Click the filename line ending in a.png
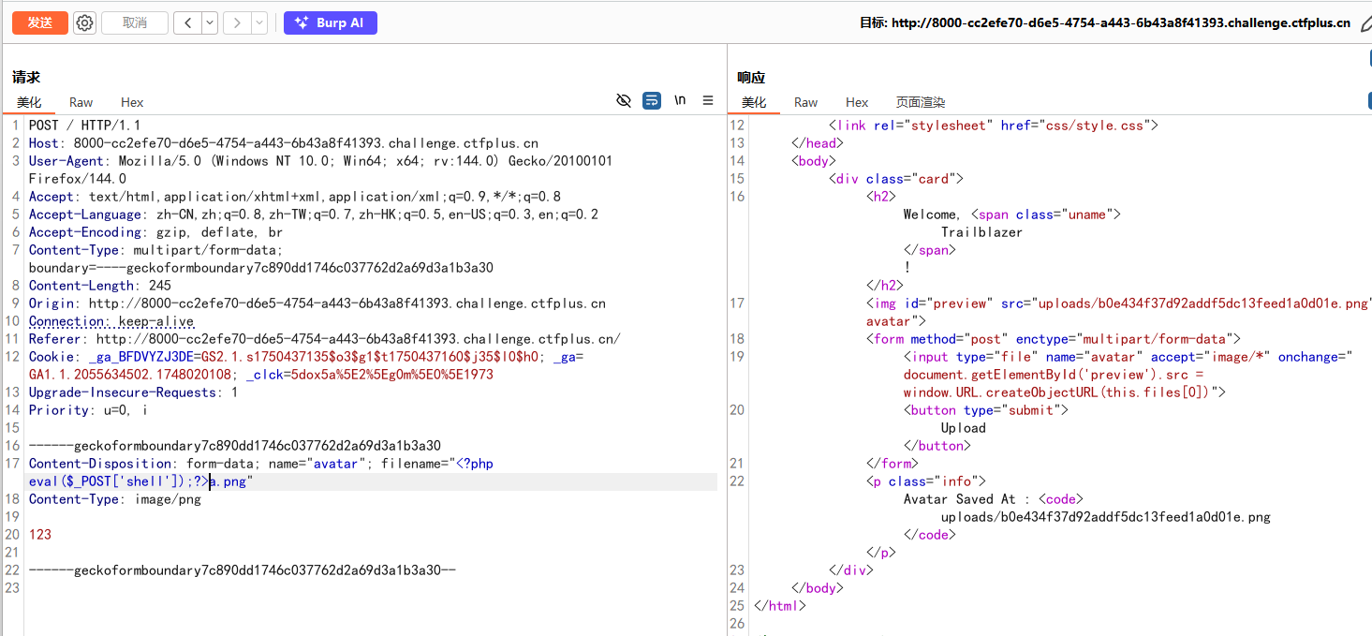The width and height of the screenshot is (1372, 636). (230, 481)
